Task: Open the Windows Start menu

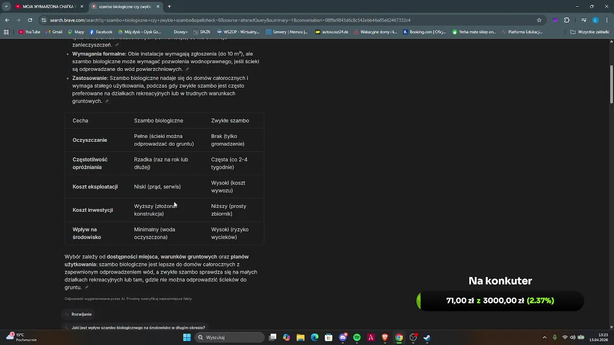Action: coord(187,337)
